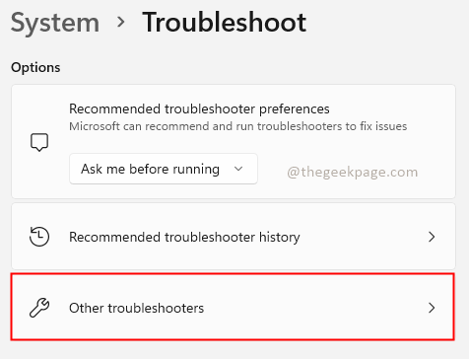Click the Other troubleshooters label text
The height and width of the screenshot is (359, 469).
pyautogui.click(x=136, y=308)
